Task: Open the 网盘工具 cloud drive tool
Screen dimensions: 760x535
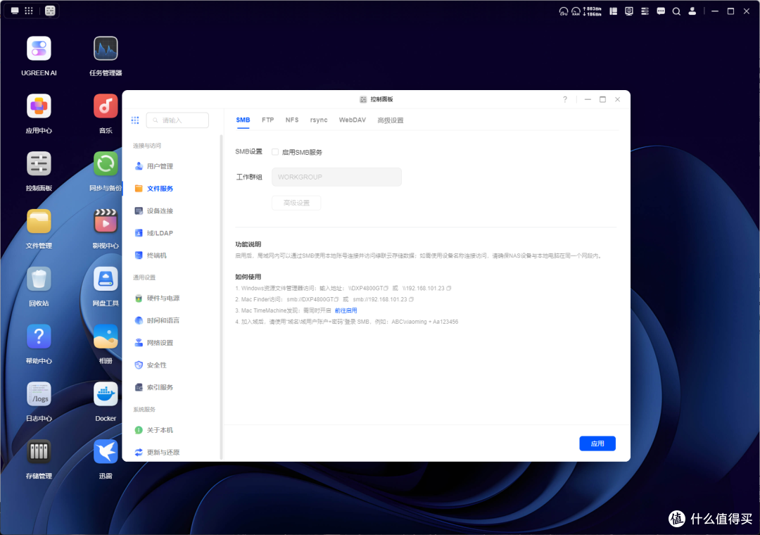Action: click(106, 279)
